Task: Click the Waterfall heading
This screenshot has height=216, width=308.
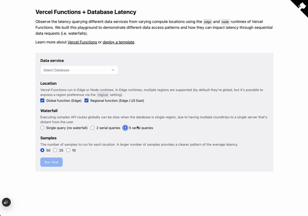Action: 49,111
